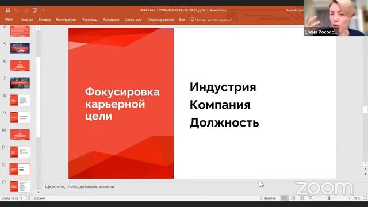
Task: Switch to Slide Sorter view icon
Action: (x=293, y=198)
